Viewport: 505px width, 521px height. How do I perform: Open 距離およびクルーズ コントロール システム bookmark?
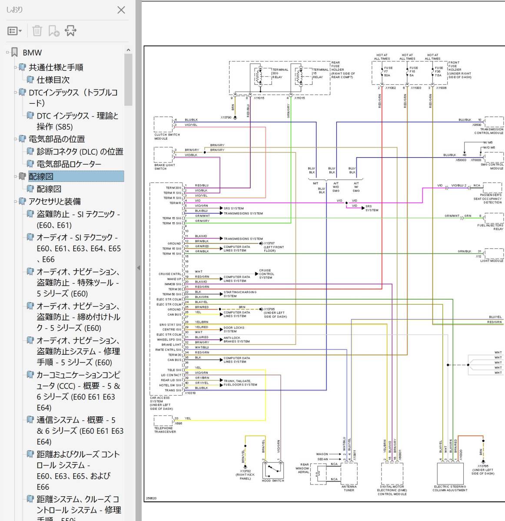78,471
